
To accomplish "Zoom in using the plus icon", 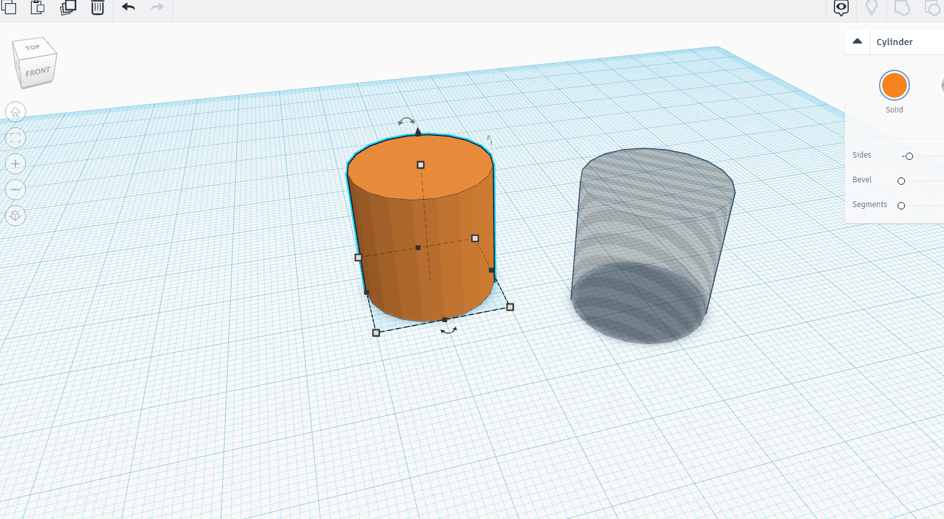I will pos(15,164).
